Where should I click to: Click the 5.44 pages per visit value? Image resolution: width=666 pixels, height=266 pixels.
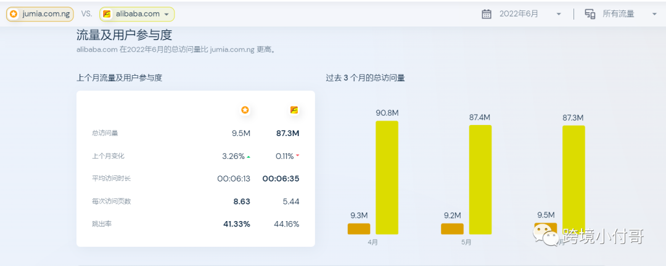tap(291, 201)
